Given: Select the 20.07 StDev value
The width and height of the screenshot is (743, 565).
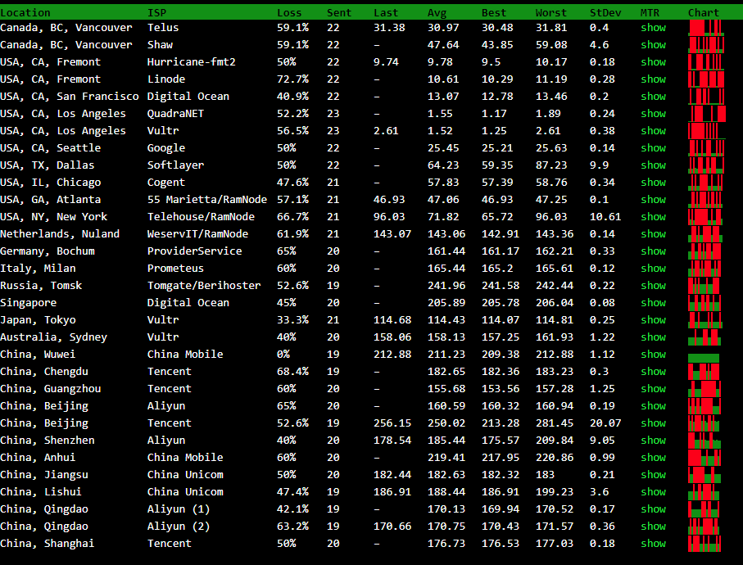Looking at the screenshot, I should (x=605, y=423).
